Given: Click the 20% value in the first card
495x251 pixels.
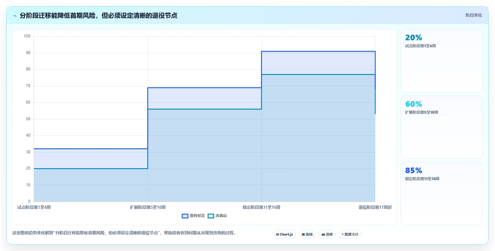Looking at the screenshot, I should [x=414, y=37].
